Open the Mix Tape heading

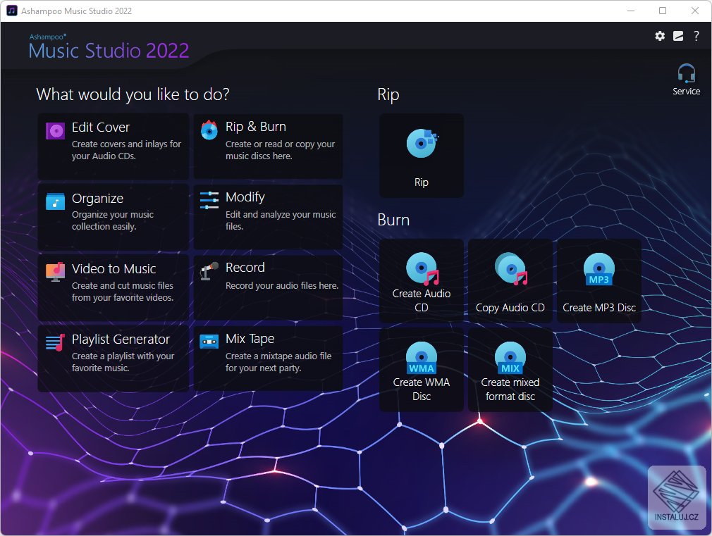pyautogui.click(x=250, y=339)
